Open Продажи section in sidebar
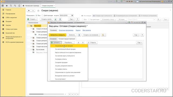The width and height of the screenshot is (173, 97). coord(8,22)
